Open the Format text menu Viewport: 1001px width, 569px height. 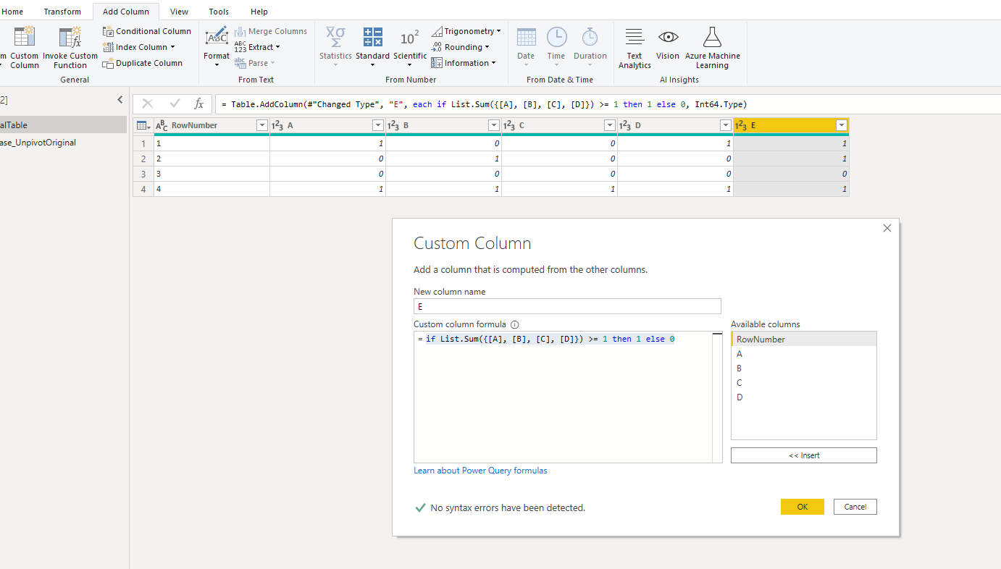click(x=217, y=47)
